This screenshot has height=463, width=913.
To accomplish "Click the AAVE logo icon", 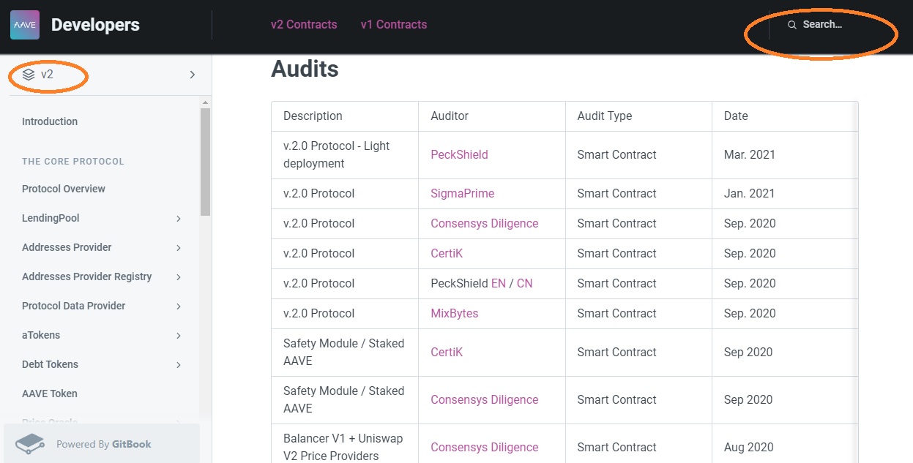I will point(25,25).
